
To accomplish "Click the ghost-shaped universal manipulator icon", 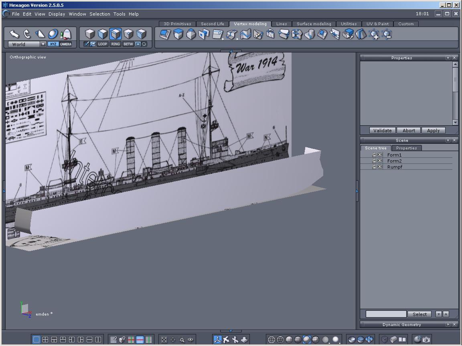I will click(65, 34).
